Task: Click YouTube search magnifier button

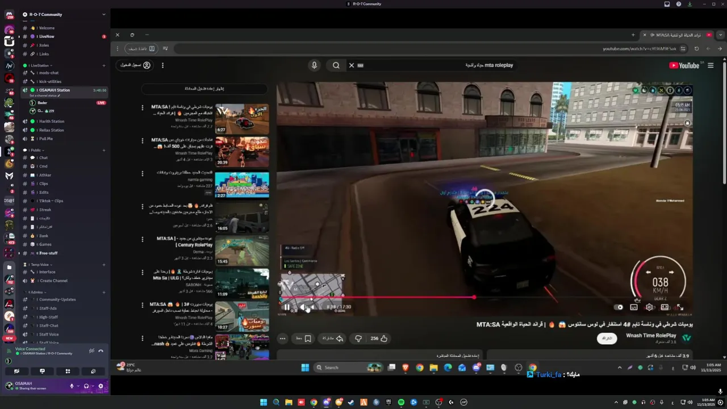Action: (x=336, y=65)
